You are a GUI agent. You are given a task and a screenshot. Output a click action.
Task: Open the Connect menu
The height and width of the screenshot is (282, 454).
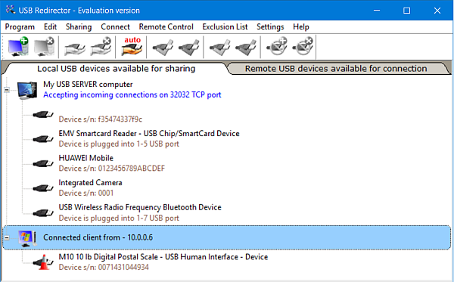115,27
